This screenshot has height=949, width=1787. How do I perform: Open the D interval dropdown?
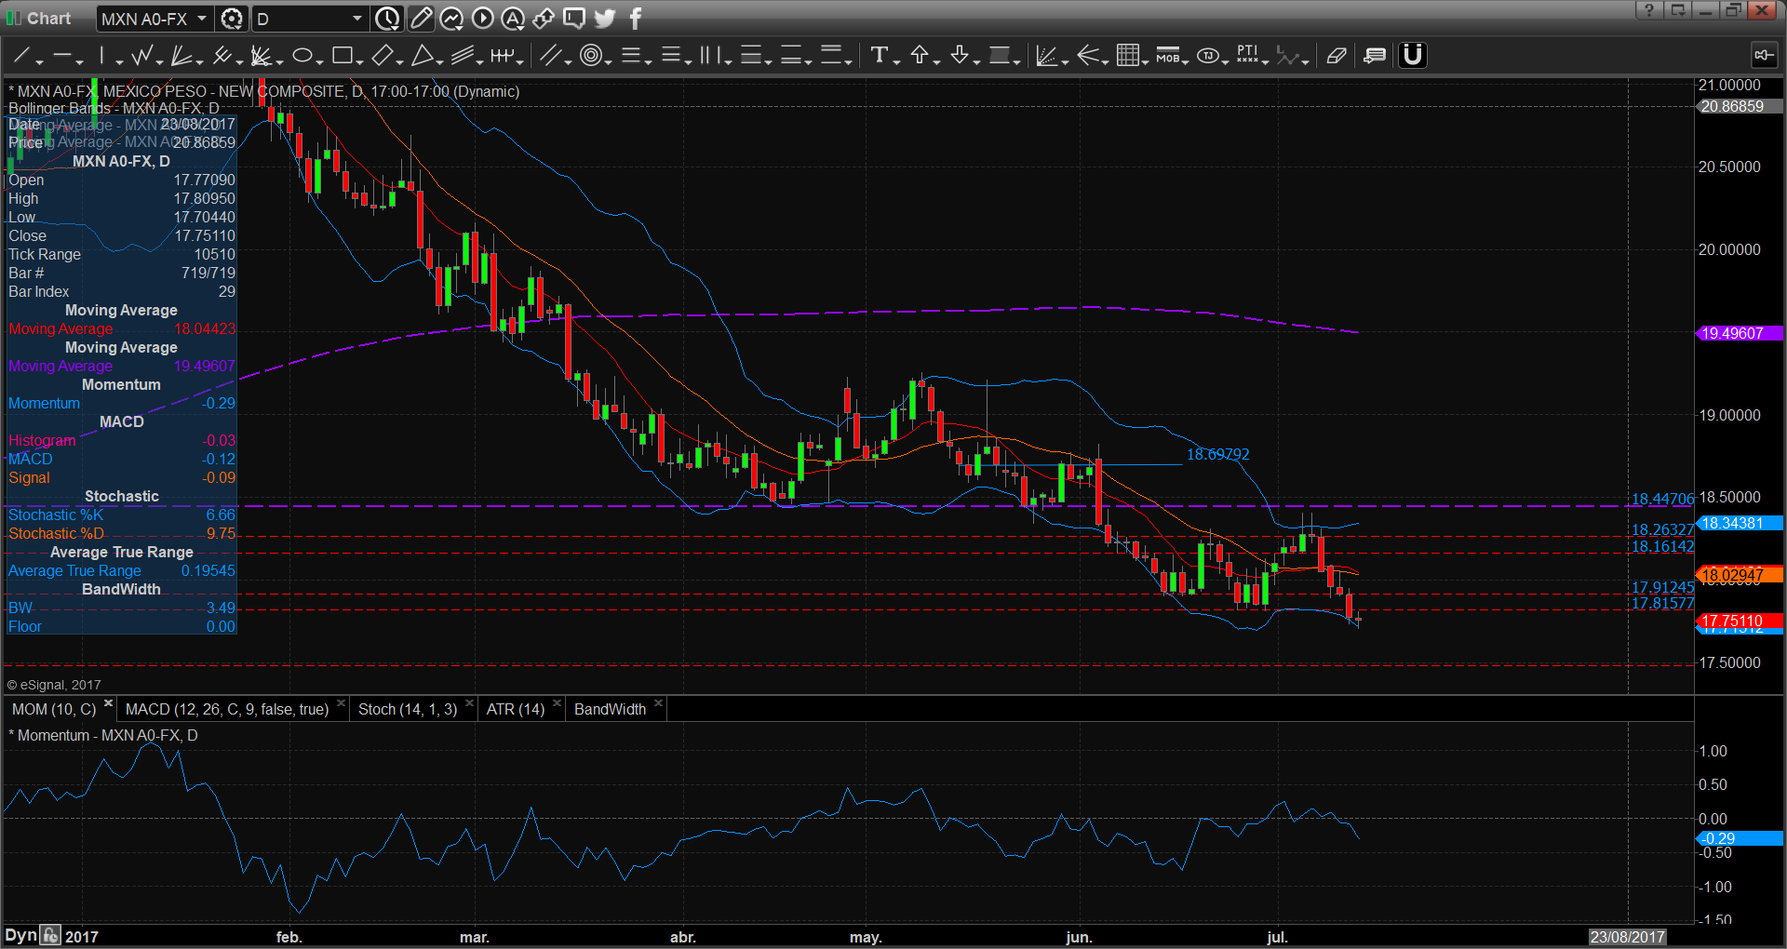coord(356,19)
